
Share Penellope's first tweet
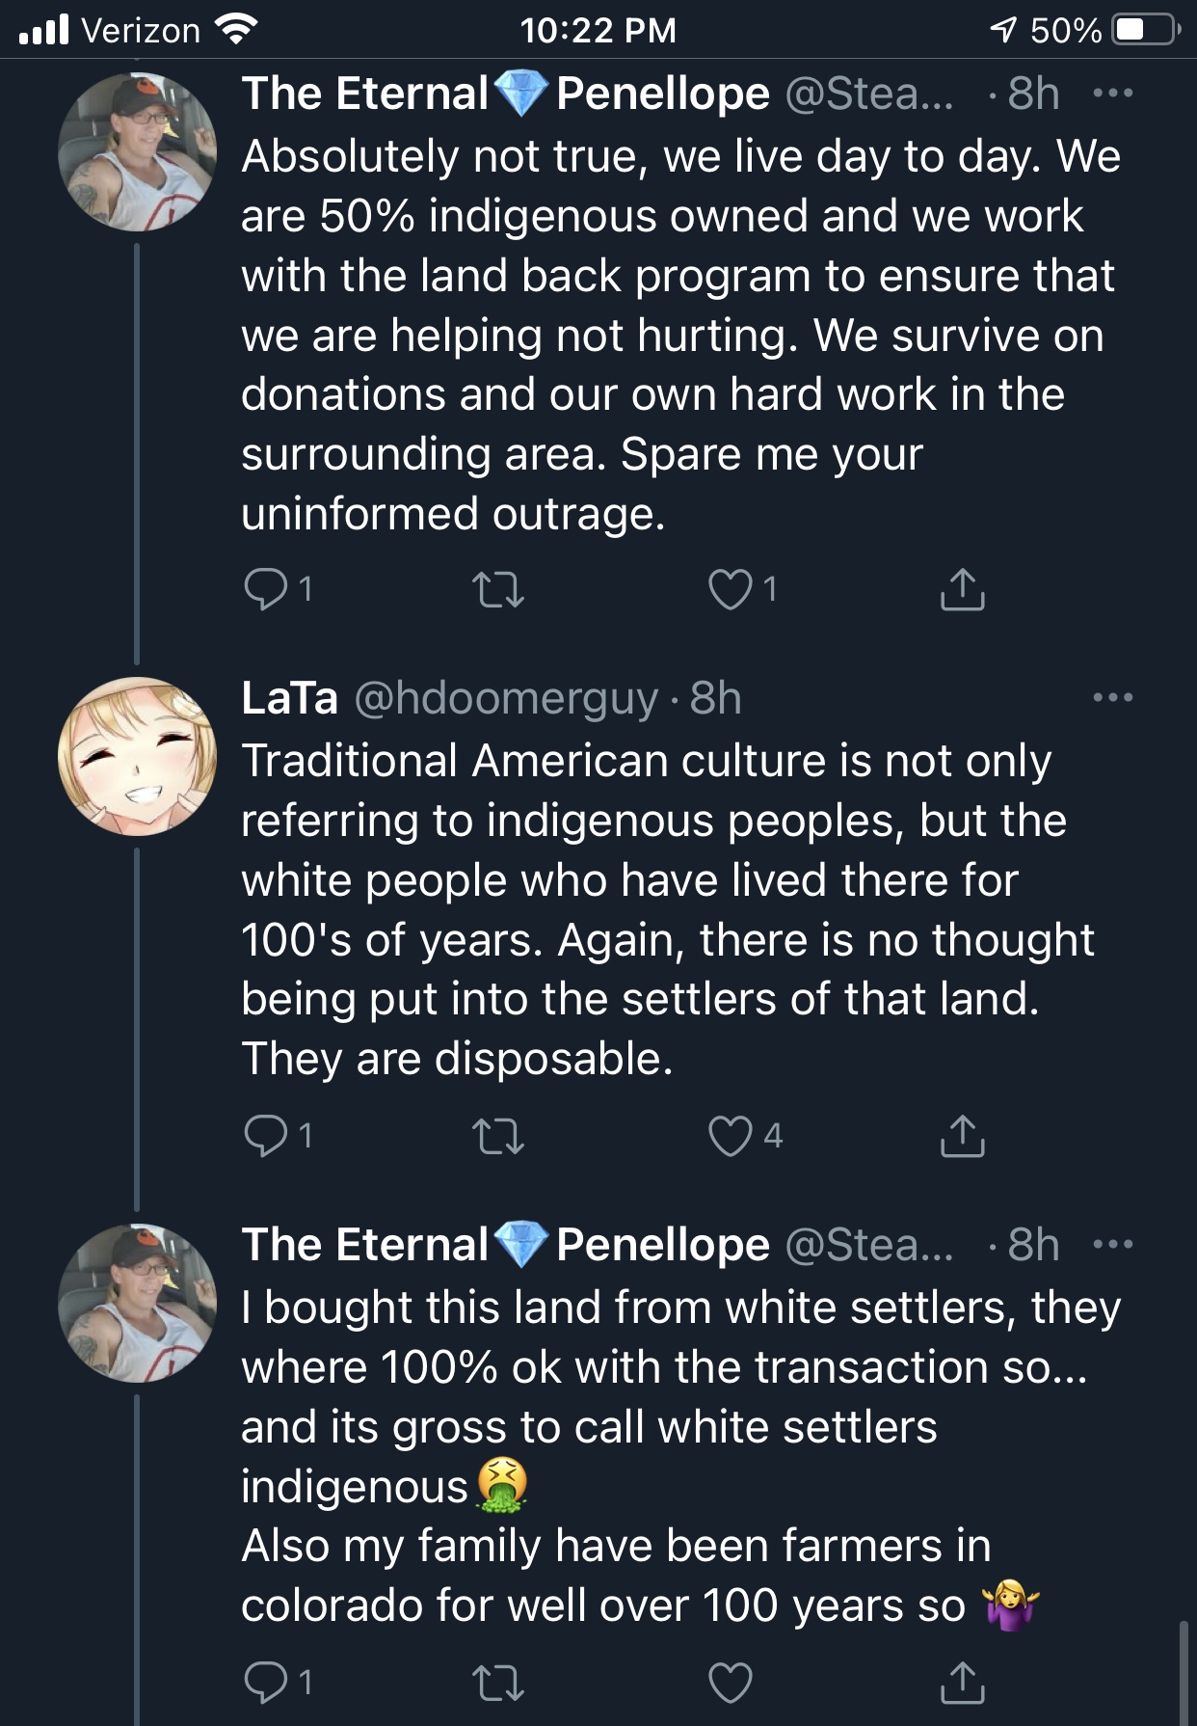coord(962,589)
